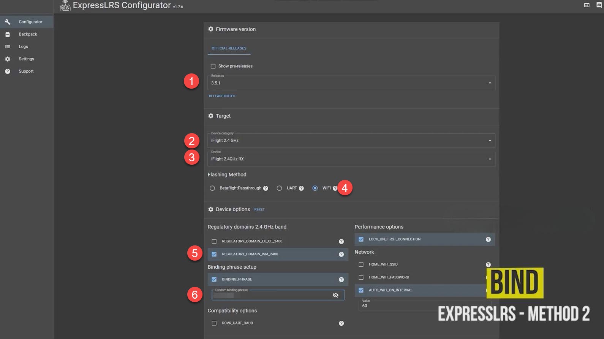Open Backpack in the sidebar
Viewport: 604px width, 339px height.
pyautogui.click(x=28, y=34)
